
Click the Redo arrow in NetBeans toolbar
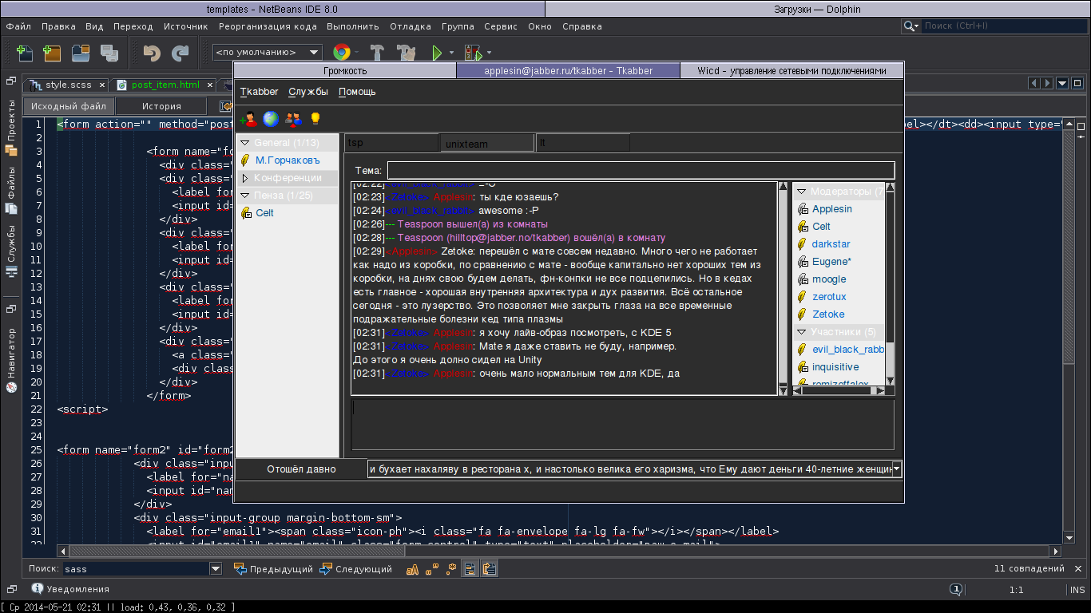tap(181, 53)
